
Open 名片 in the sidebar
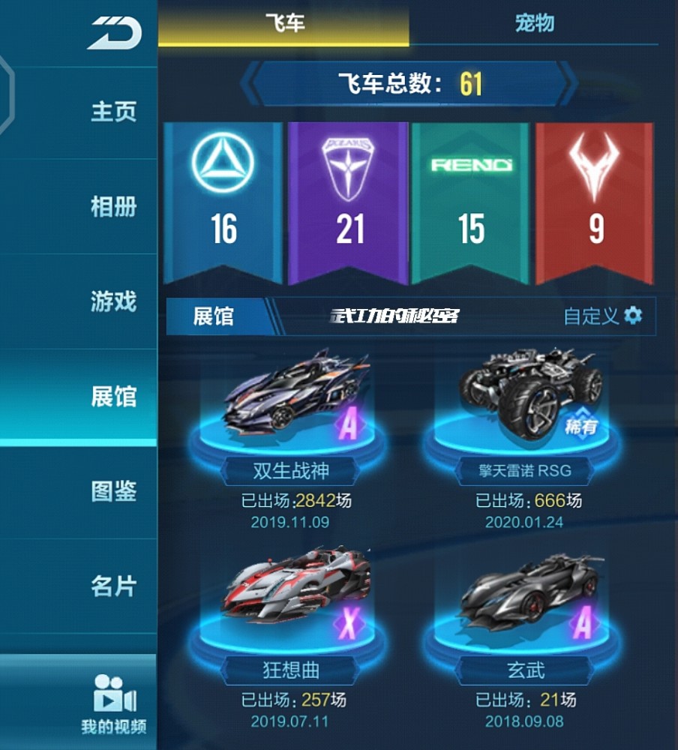click(x=113, y=586)
